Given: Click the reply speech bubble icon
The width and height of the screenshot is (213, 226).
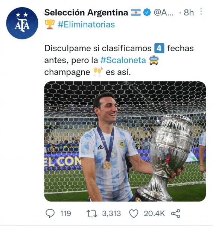Looking at the screenshot, I should click(50, 214).
